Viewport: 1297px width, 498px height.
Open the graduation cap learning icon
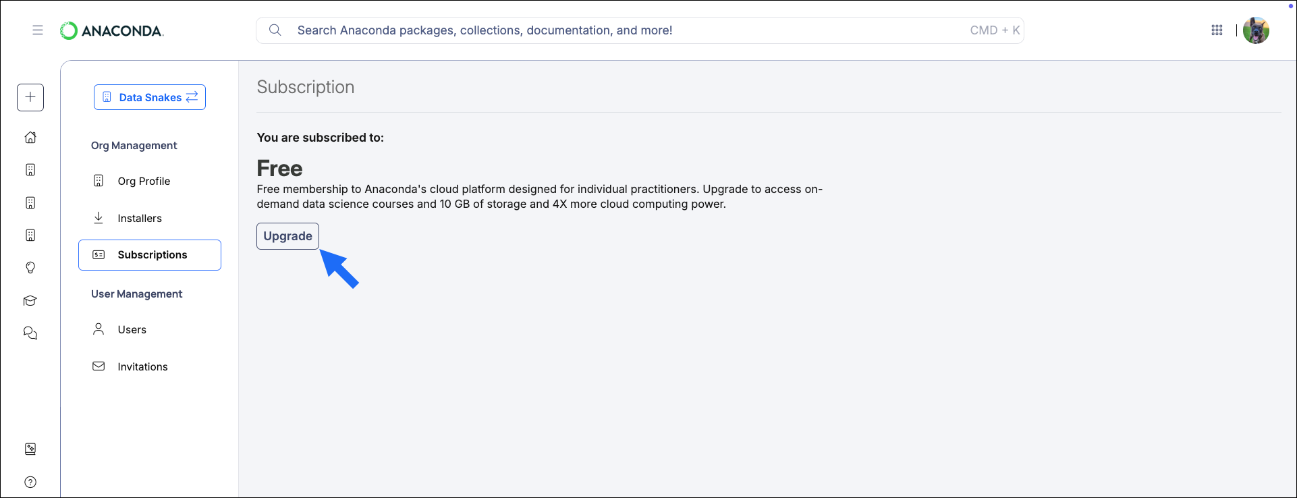(x=30, y=300)
